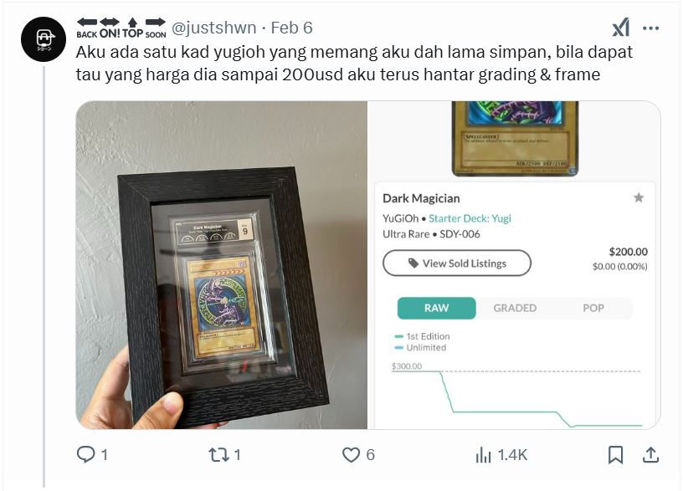Open the three-dot more options menu
This screenshot has width=683, height=491.
pyautogui.click(x=650, y=28)
